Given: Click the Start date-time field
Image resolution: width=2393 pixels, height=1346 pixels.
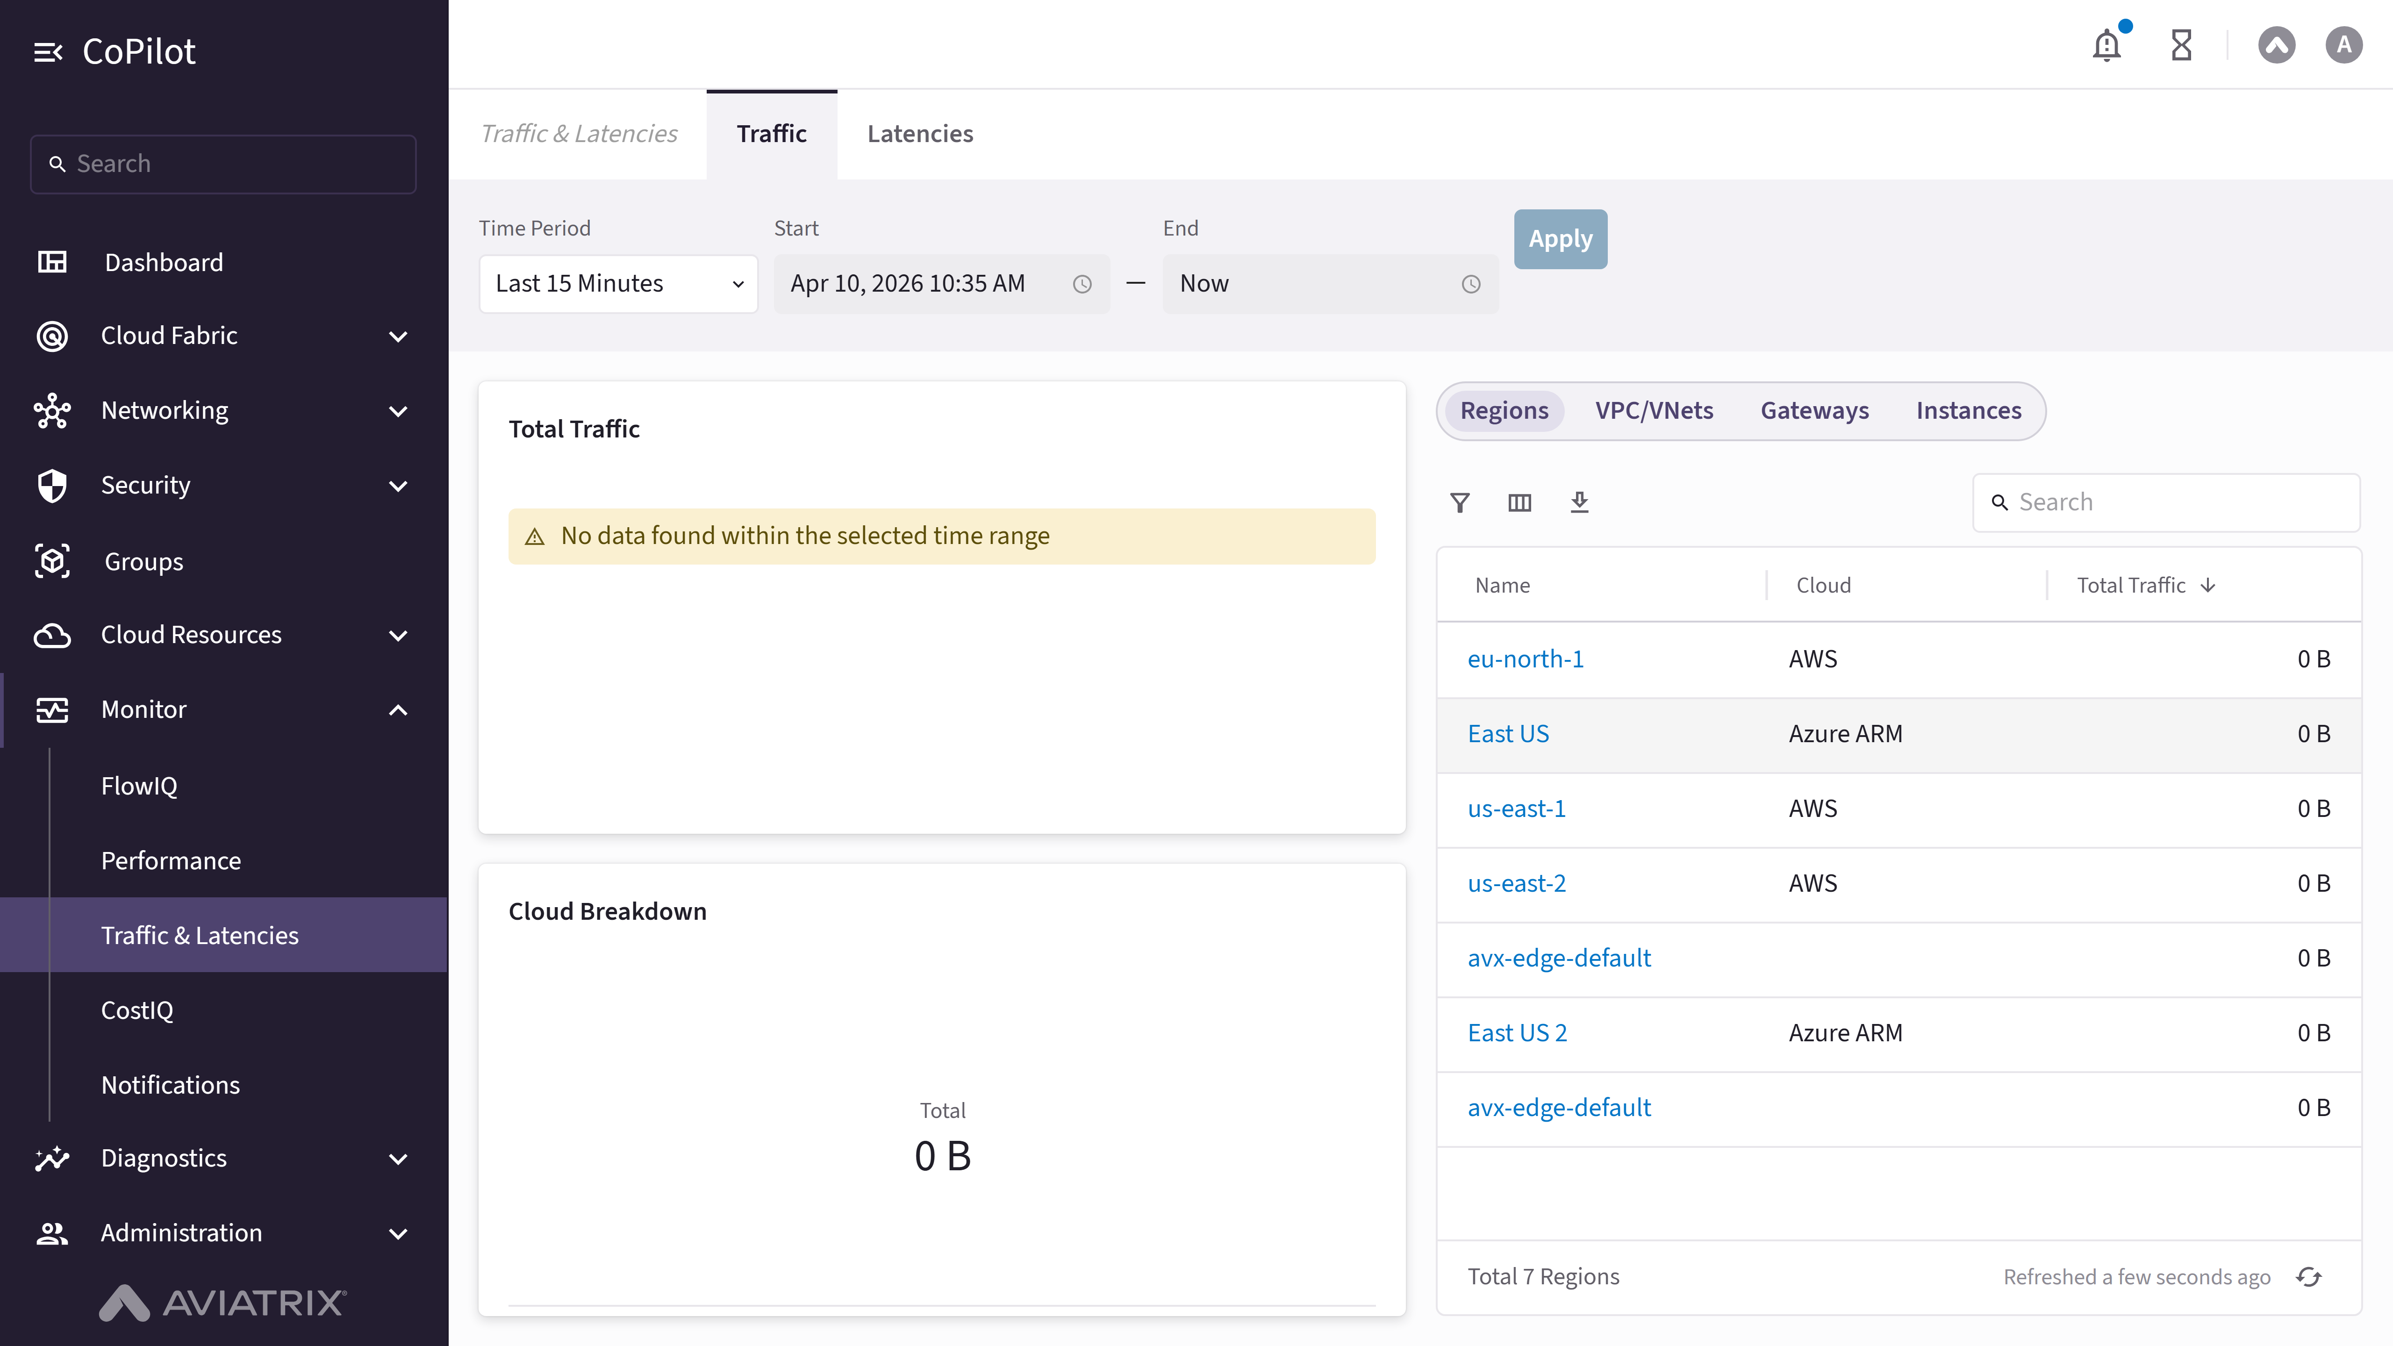Looking at the screenshot, I should (x=941, y=284).
